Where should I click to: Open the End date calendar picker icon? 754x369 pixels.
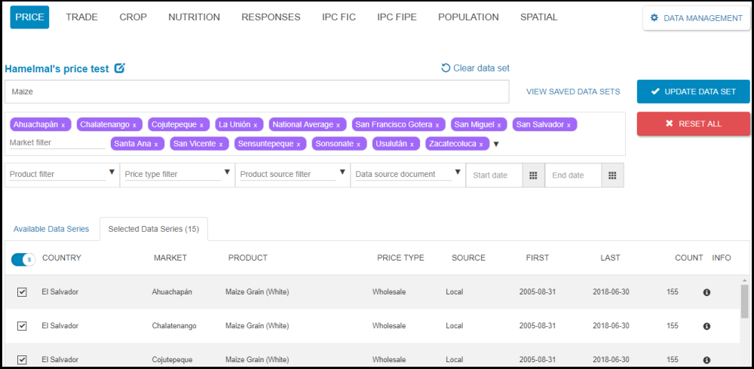(x=611, y=175)
